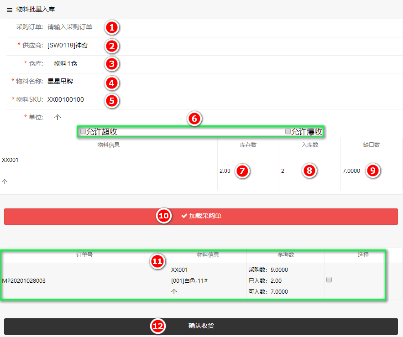Enable the 允许爆收 checkbox
This screenshot has width=403, height=337.
click(x=288, y=131)
